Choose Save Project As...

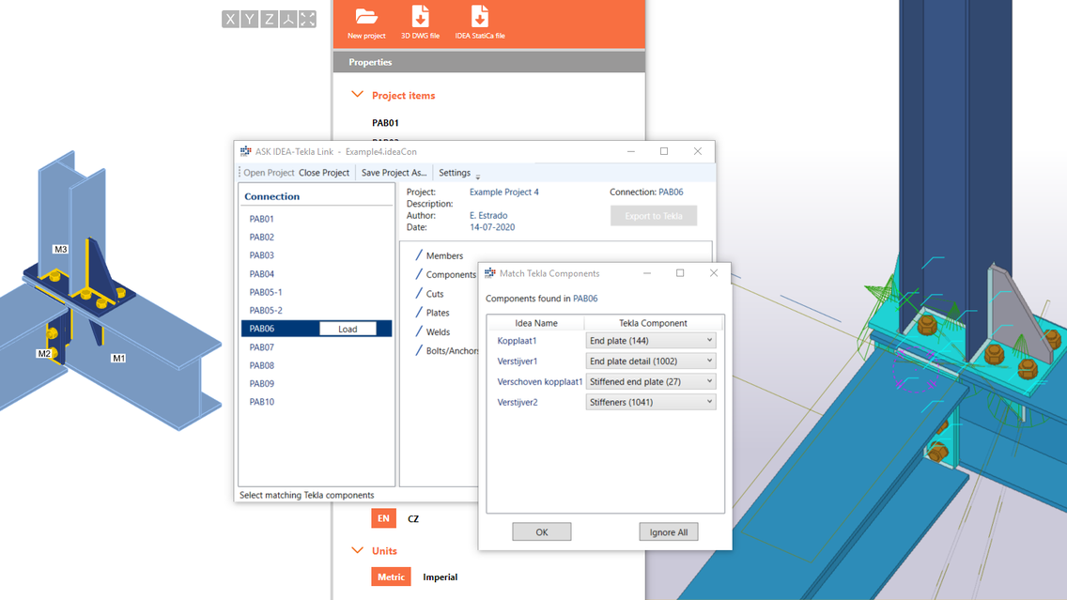pos(394,173)
